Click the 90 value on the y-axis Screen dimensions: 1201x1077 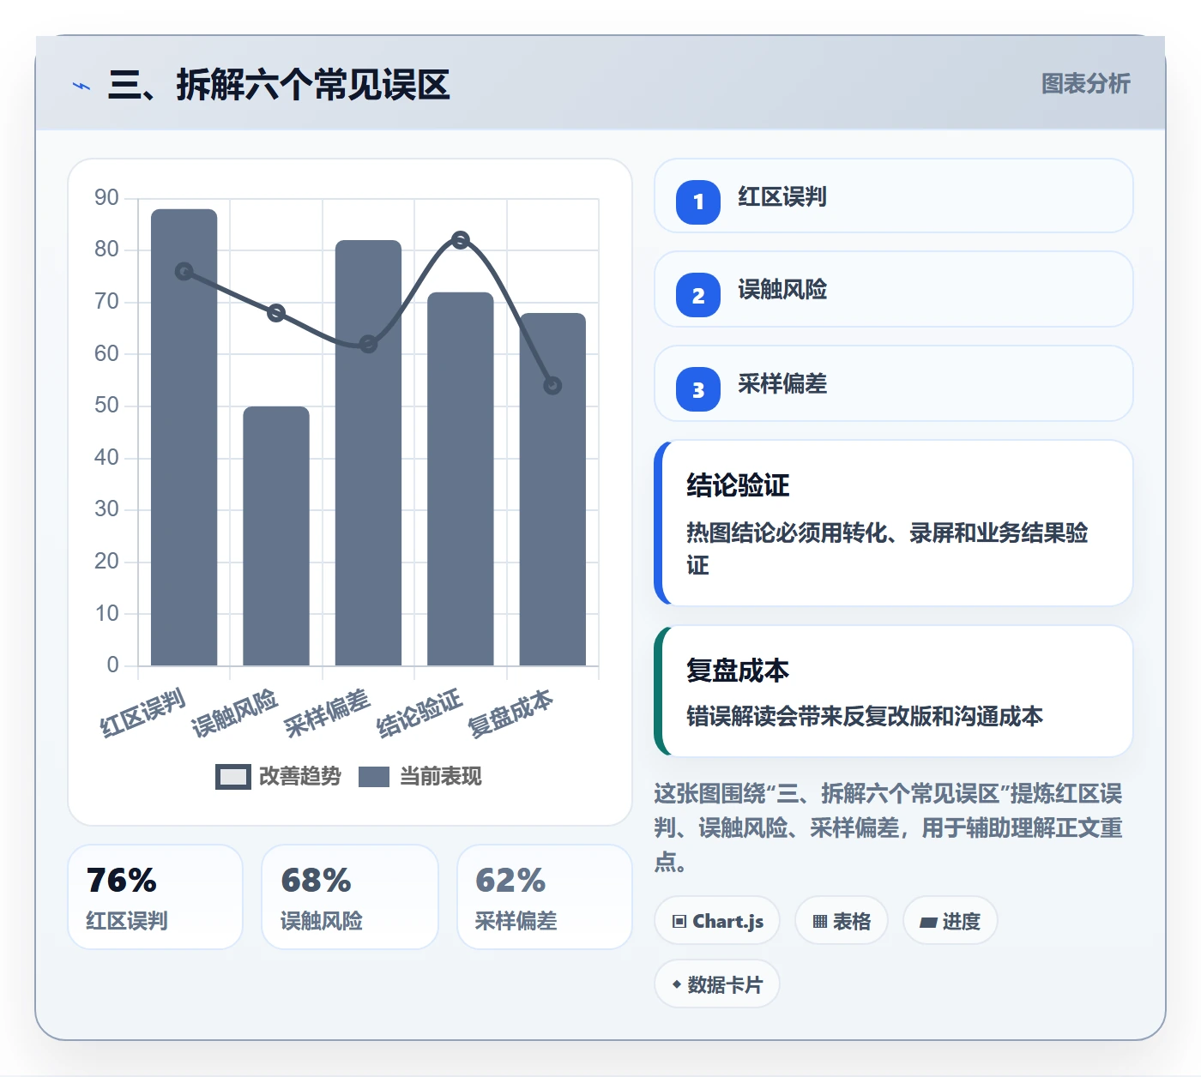[106, 198]
